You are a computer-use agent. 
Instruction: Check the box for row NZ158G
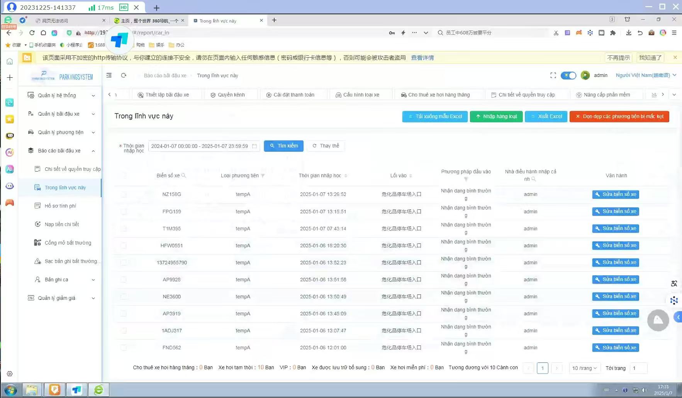coord(124,194)
